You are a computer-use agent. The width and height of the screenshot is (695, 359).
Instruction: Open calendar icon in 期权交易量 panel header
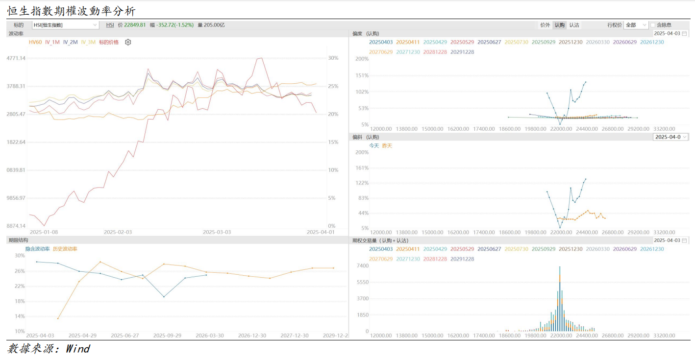tap(685, 240)
